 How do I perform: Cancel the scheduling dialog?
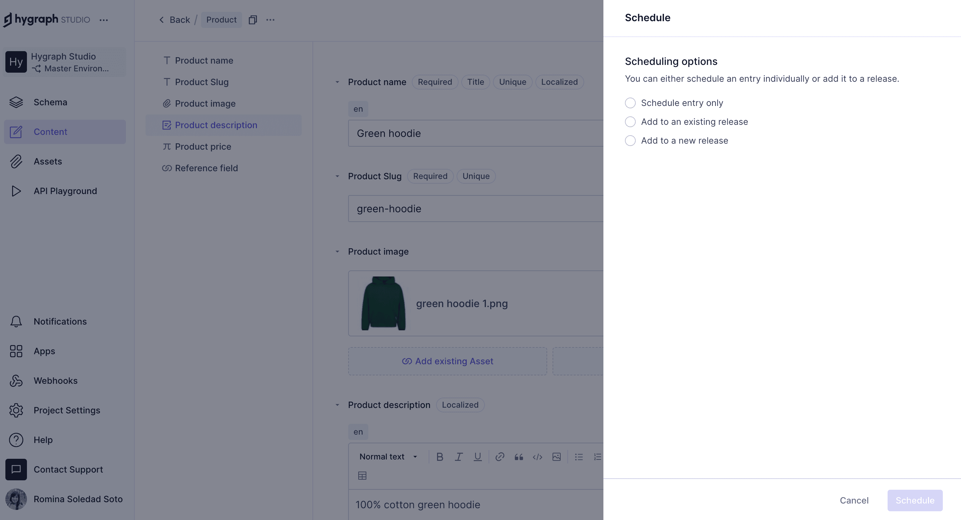tap(854, 500)
